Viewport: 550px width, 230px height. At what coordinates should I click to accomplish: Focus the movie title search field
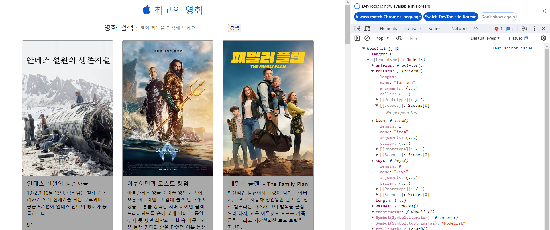click(182, 28)
